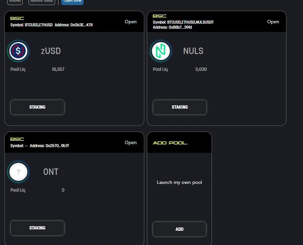Select the Open zone tab
The width and height of the screenshot is (303, 245).
72,1
